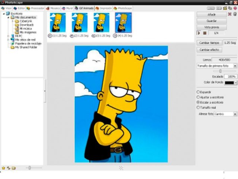Click the clock icon under frame 1
Viewport: 238px width, 179px height.
(x=49, y=36)
